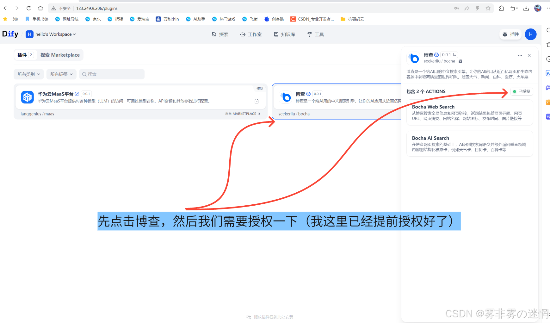The width and height of the screenshot is (550, 323).
Task: Open the 工具 (Tools) nav item
Action: 315,34
